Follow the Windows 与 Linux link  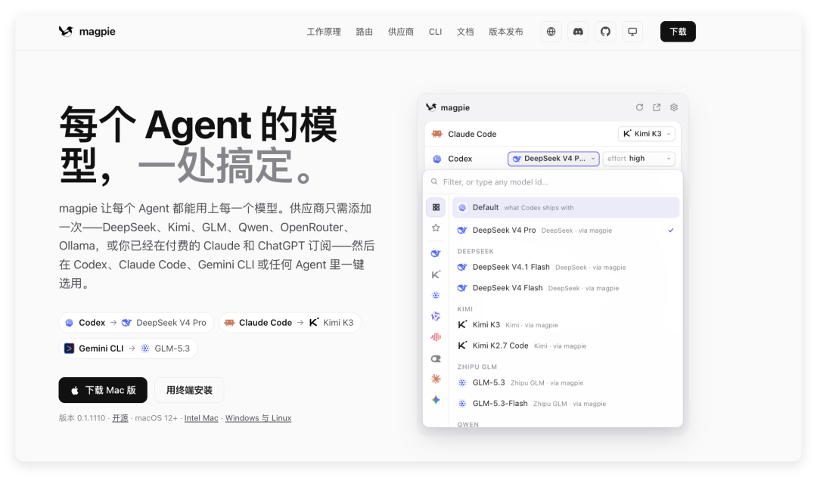tap(258, 418)
